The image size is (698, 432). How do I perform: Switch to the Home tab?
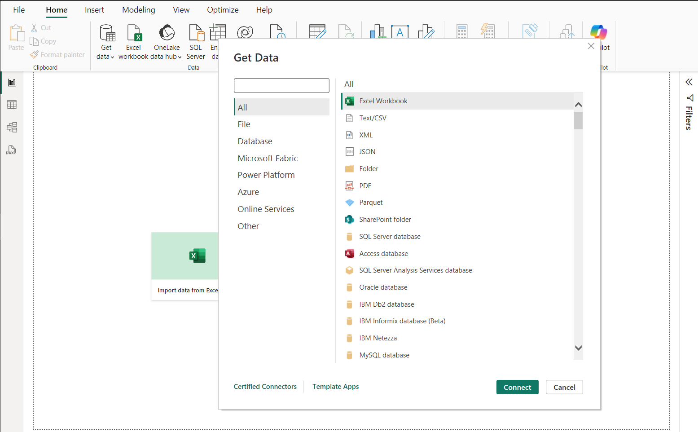[x=57, y=10]
